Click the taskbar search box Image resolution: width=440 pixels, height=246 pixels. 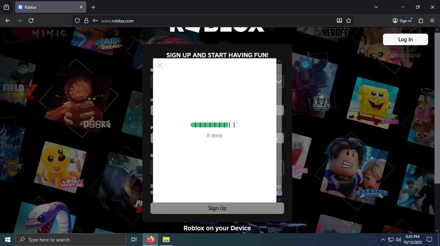[x=71, y=240]
